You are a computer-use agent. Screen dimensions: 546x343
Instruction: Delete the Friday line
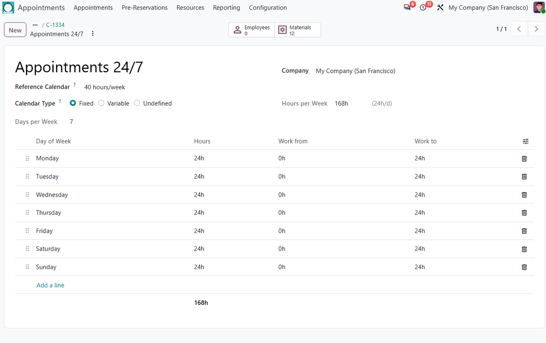click(x=524, y=231)
